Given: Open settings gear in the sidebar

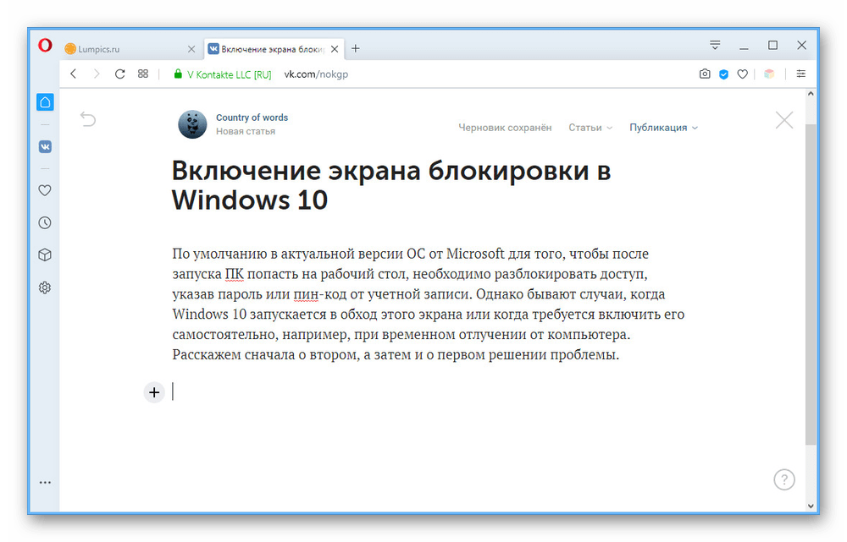Looking at the screenshot, I should click(x=46, y=287).
